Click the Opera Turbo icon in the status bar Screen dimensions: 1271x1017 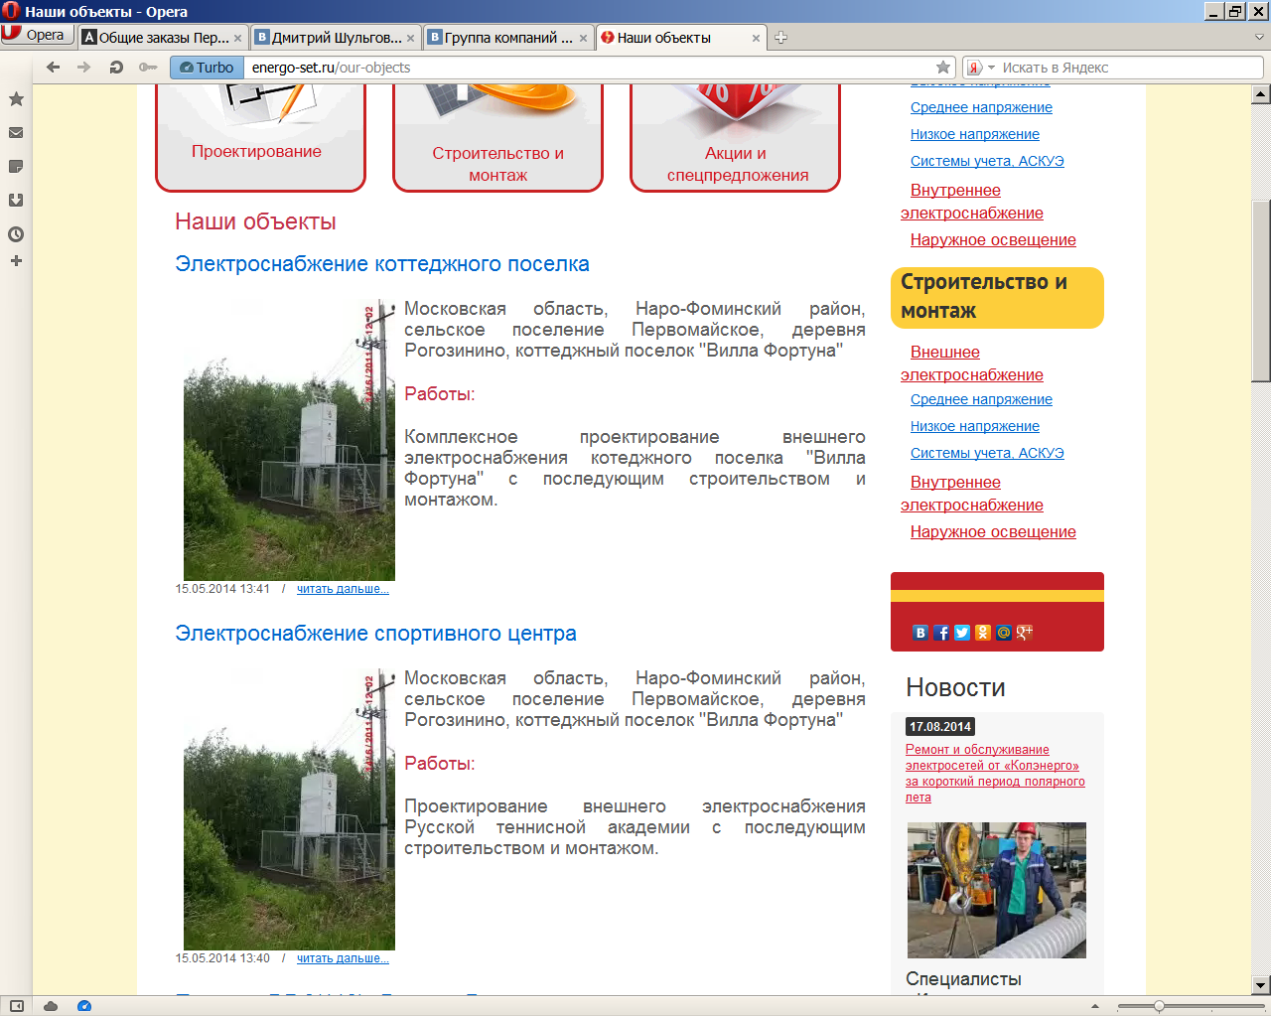(x=84, y=1006)
